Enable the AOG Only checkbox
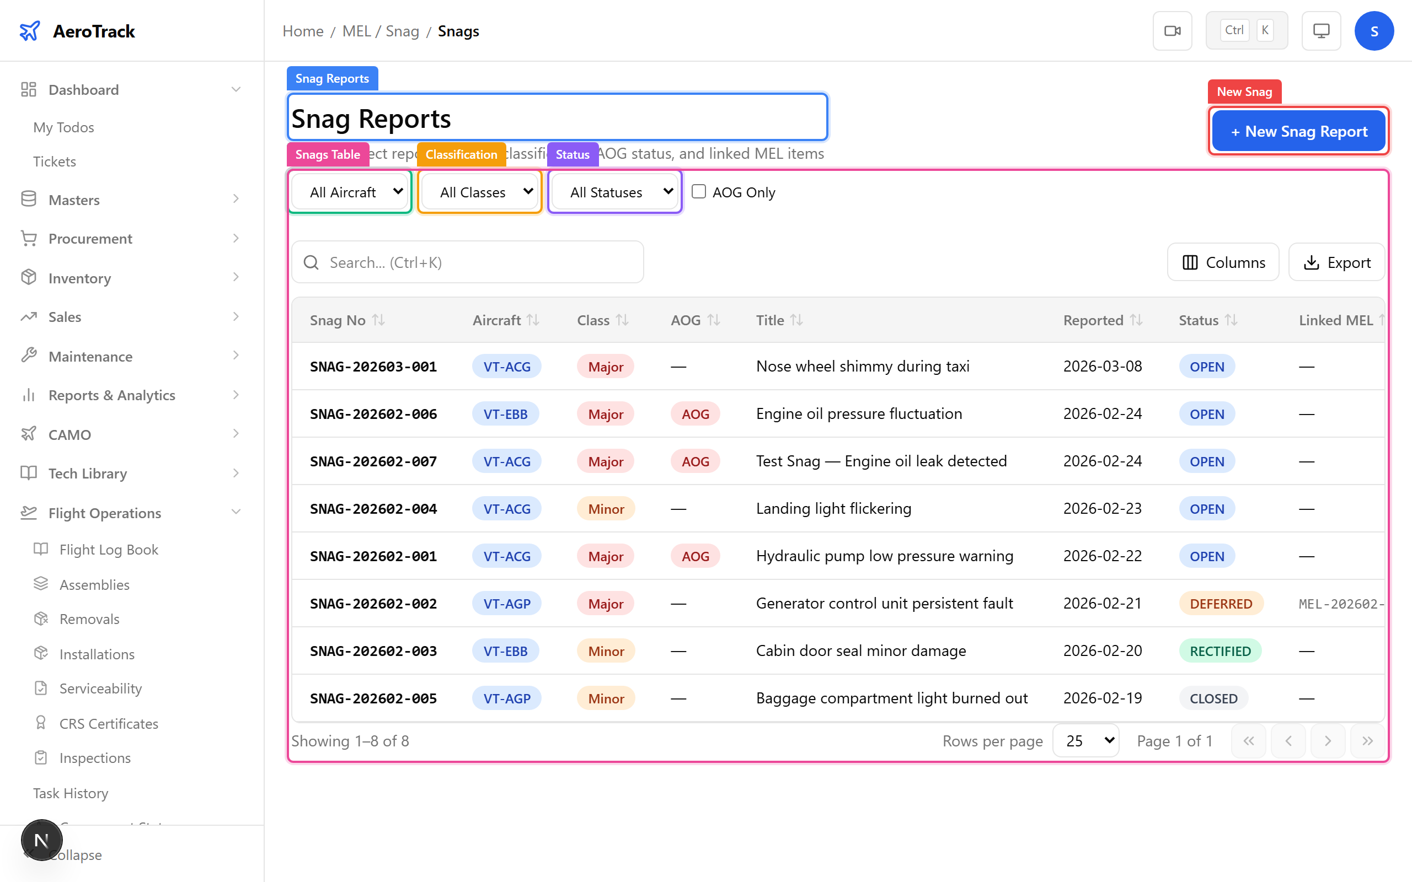 click(698, 191)
